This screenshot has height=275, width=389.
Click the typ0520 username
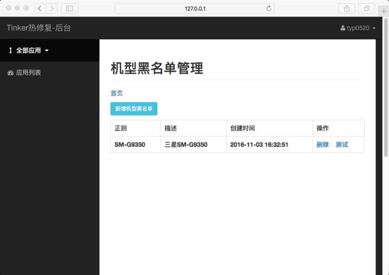click(x=358, y=28)
